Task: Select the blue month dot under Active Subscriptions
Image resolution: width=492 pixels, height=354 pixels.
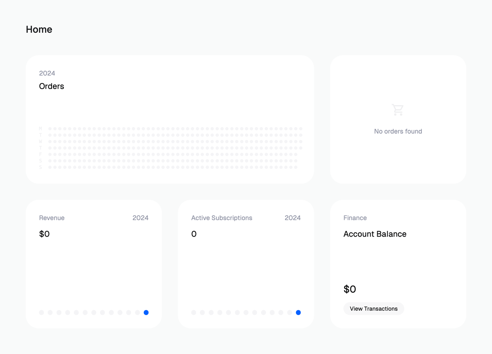Action: (298, 312)
